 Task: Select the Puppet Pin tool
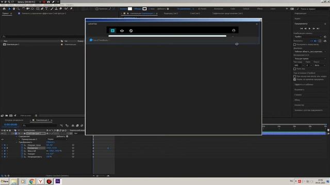(71, 9)
